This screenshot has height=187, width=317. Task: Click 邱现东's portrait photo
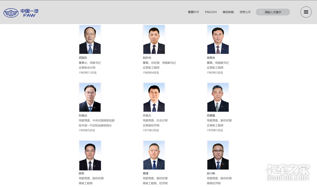(x=90, y=39)
